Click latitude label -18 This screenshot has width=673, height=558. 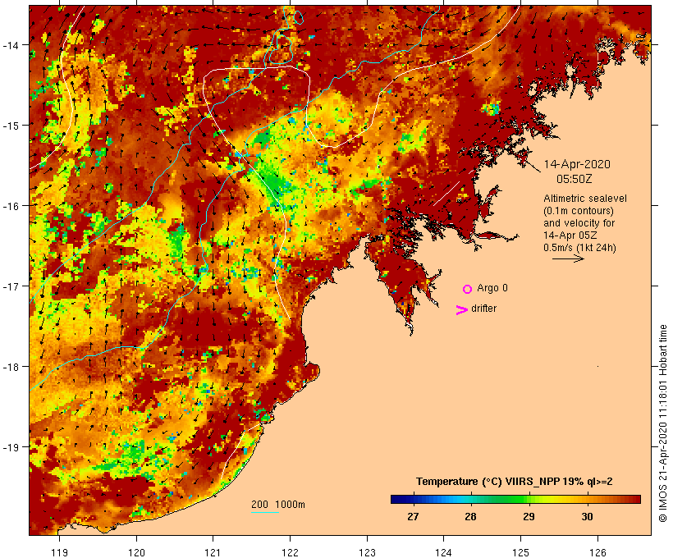(x=11, y=367)
